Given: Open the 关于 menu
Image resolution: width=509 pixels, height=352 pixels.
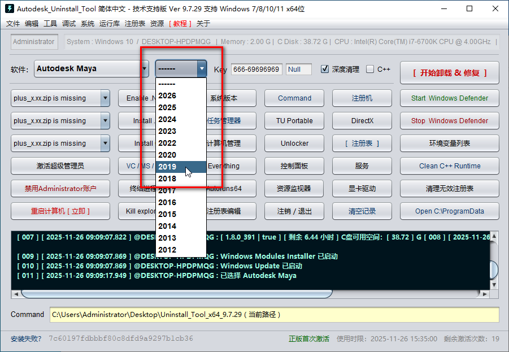Looking at the screenshot, I should click(203, 23).
